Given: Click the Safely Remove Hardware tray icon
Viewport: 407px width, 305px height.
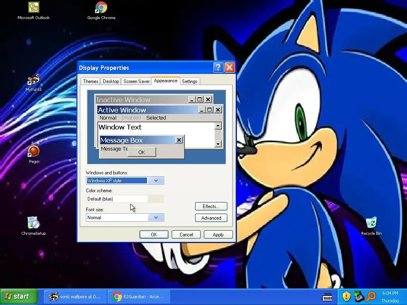Looking at the screenshot, I should click(x=359, y=296).
